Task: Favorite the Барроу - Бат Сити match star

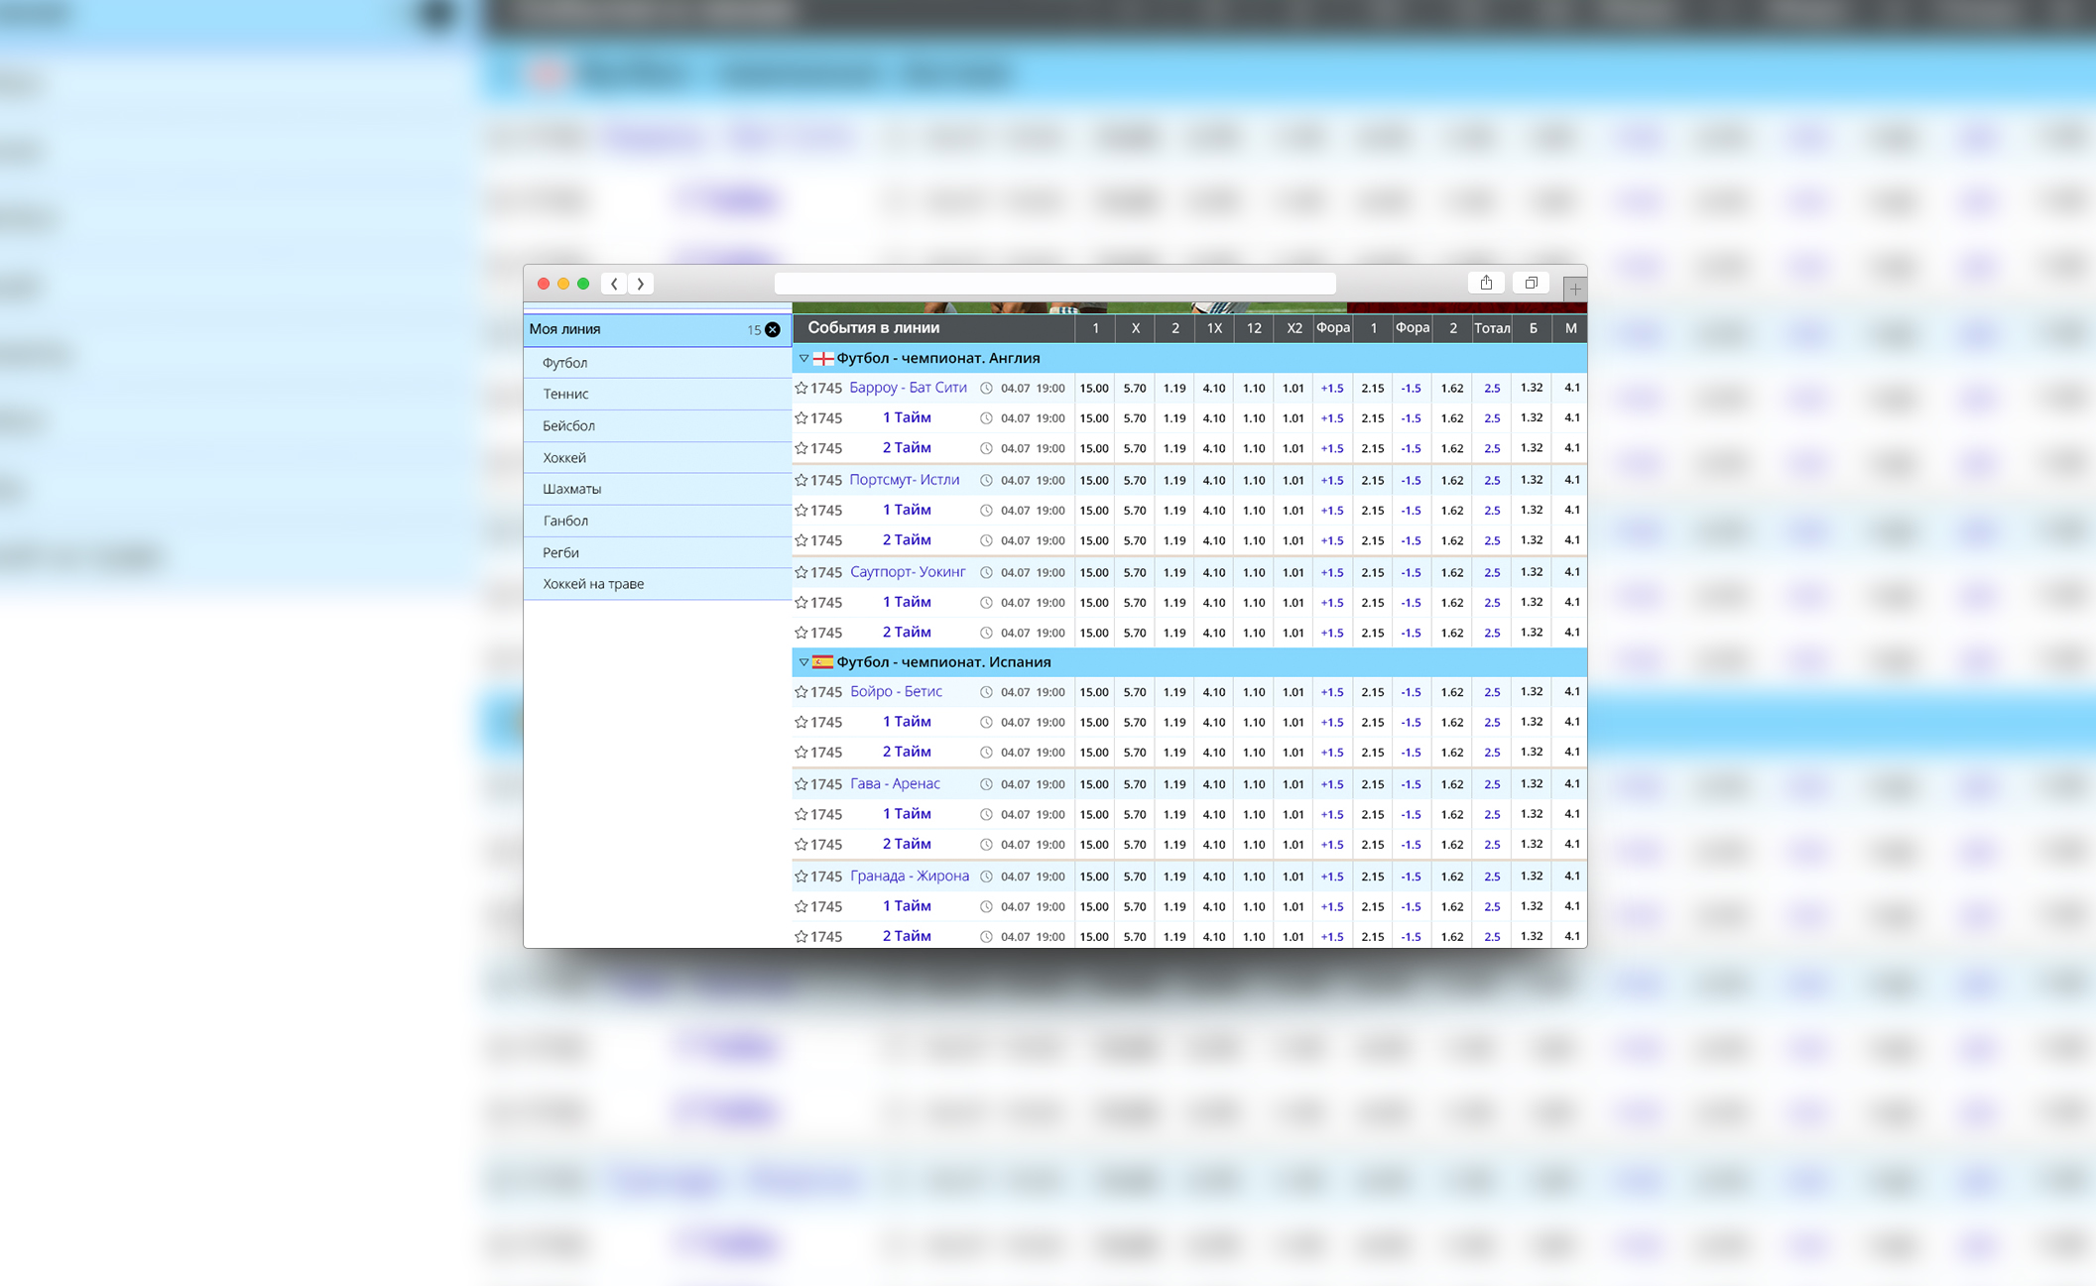Action: (x=801, y=389)
